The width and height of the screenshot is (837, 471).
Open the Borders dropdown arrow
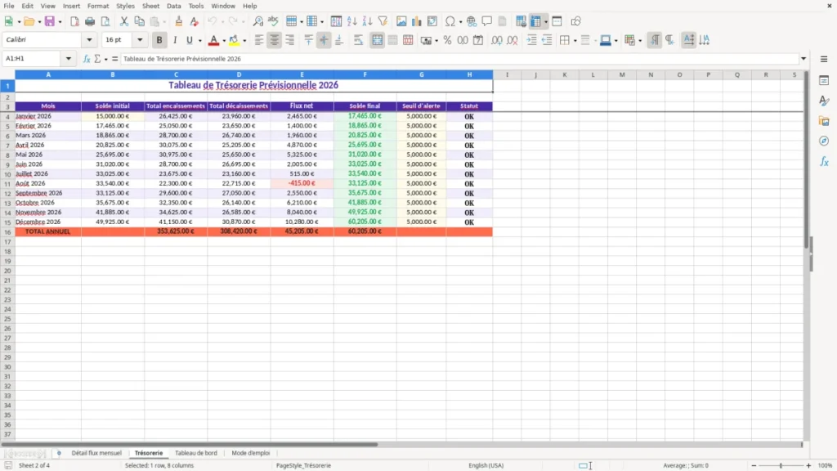(x=575, y=41)
